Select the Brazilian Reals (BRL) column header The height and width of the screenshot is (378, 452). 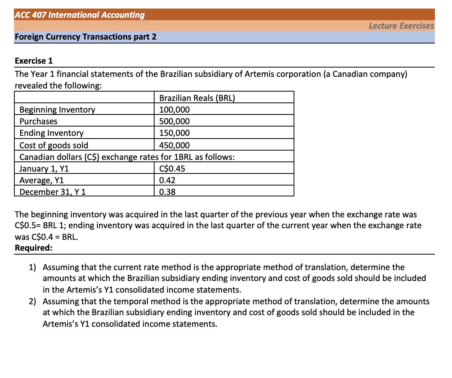(x=197, y=98)
